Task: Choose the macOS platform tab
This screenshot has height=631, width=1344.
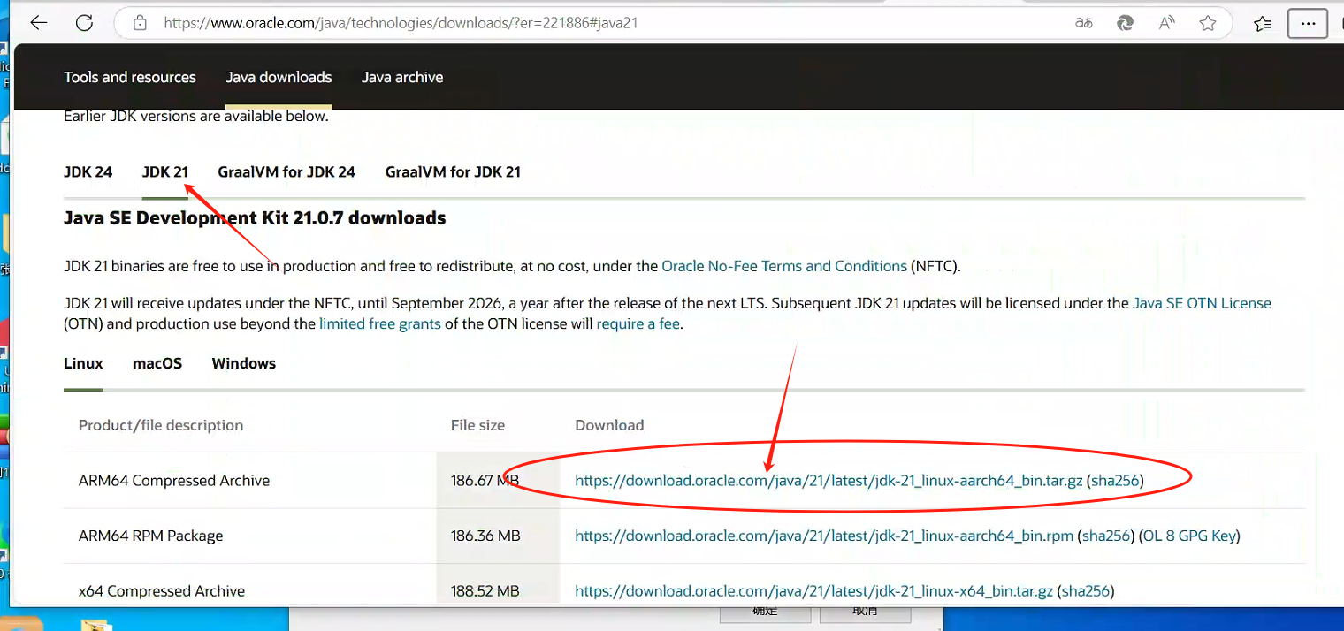Action: (157, 363)
